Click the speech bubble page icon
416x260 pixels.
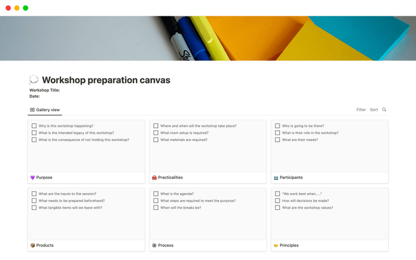click(34, 80)
